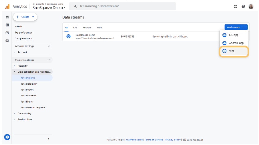The width and height of the screenshot is (259, 145).
Task: Focus the search input field
Action: (122, 6)
